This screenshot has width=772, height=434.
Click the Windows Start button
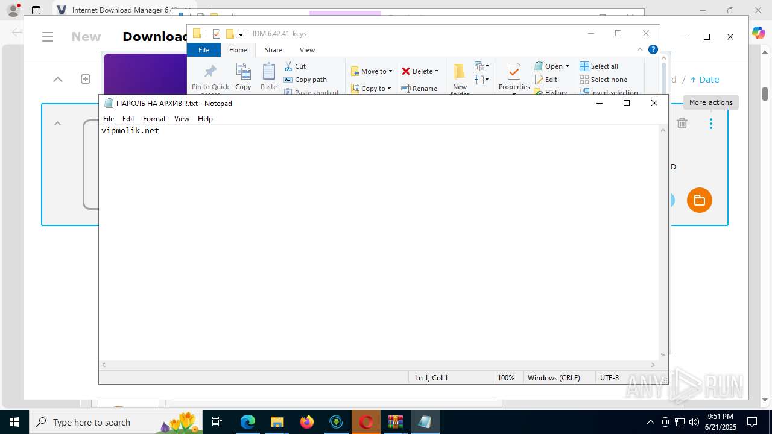click(x=14, y=422)
